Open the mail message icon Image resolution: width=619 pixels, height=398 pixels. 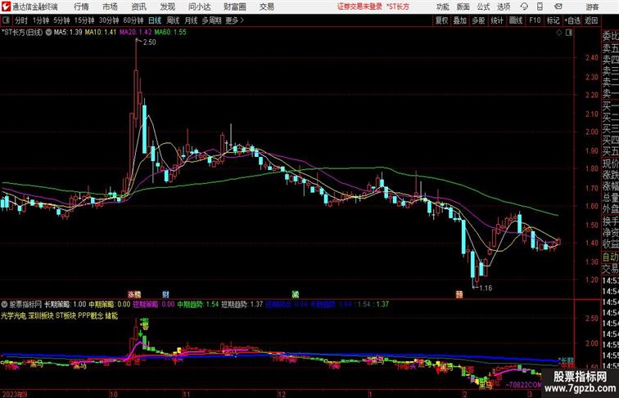(x=558, y=7)
